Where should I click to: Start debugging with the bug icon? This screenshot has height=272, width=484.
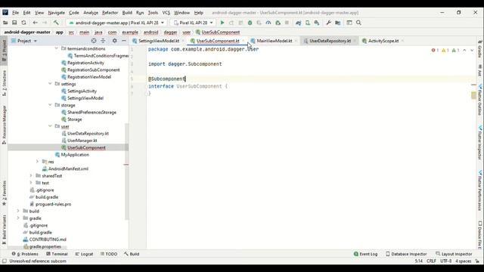(x=250, y=23)
